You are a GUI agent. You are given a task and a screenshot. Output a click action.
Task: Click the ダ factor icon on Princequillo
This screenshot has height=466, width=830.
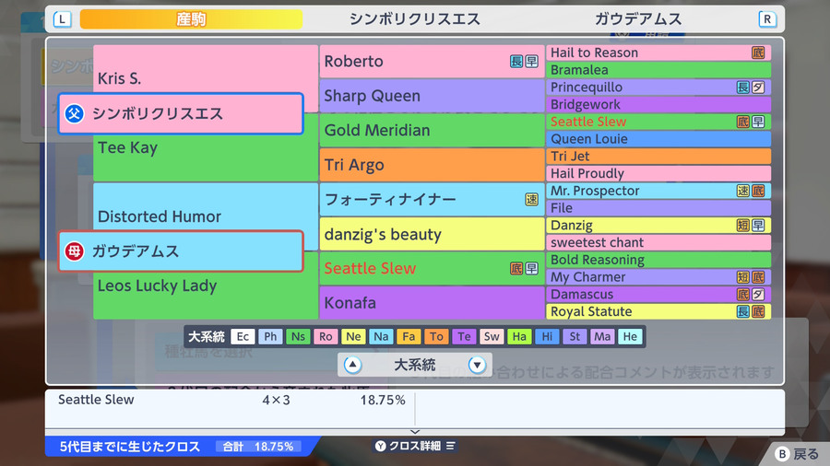[758, 87]
